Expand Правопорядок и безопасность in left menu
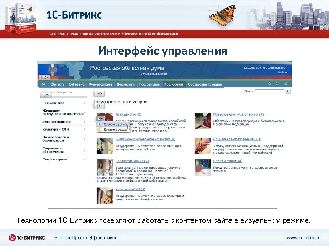This screenshot has height=246, width=329. (x=85, y=139)
